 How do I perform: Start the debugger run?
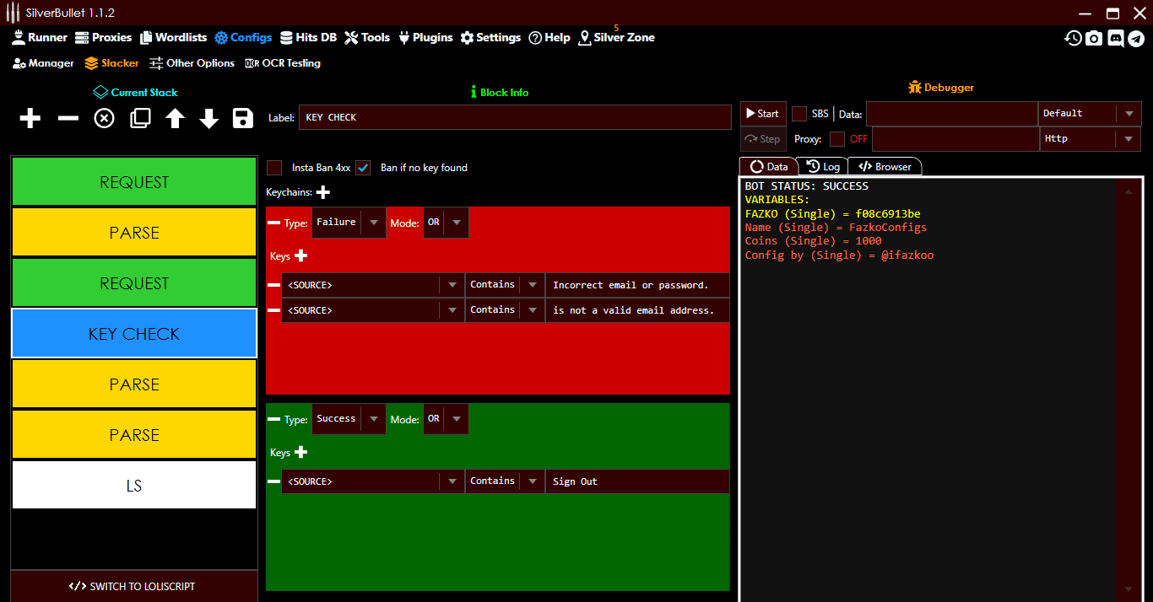761,113
